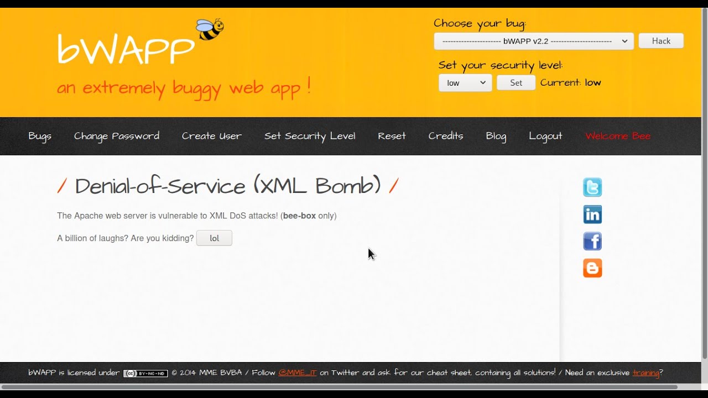
Task: Go to Change Password page
Action: (x=117, y=136)
